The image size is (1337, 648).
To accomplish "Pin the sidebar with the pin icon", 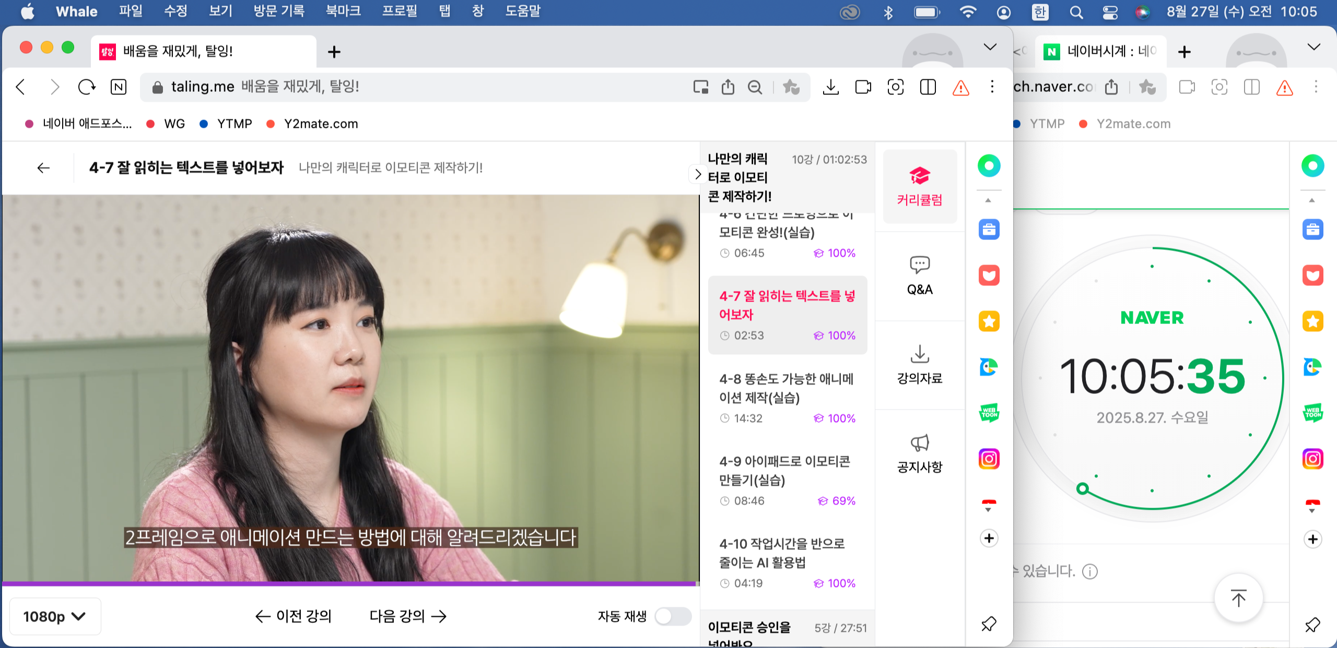I will [989, 623].
